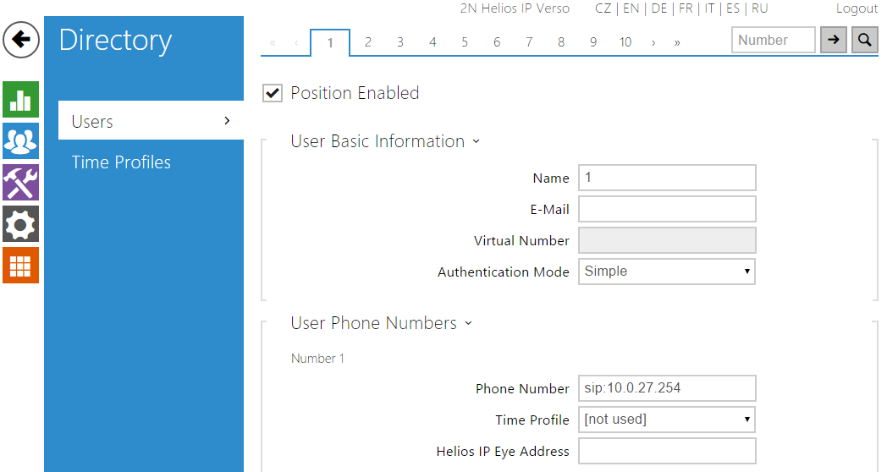Open the Time Profile dropdown
Image resolution: width=887 pixels, height=472 pixels.
point(666,420)
